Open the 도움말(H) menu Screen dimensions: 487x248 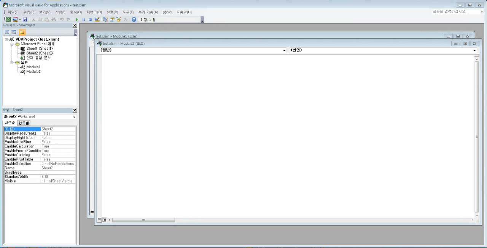tap(184, 12)
